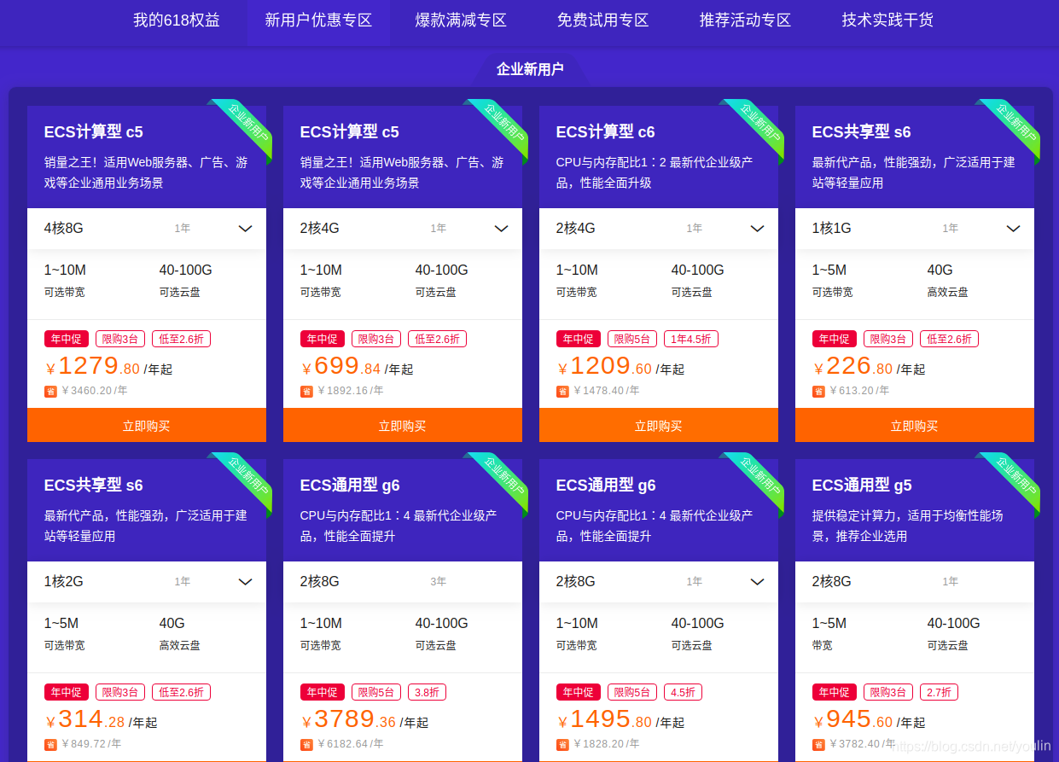Click the 限购3台 tag above ¥699.84
The height and width of the screenshot is (762, 1059).
point(376,339)
